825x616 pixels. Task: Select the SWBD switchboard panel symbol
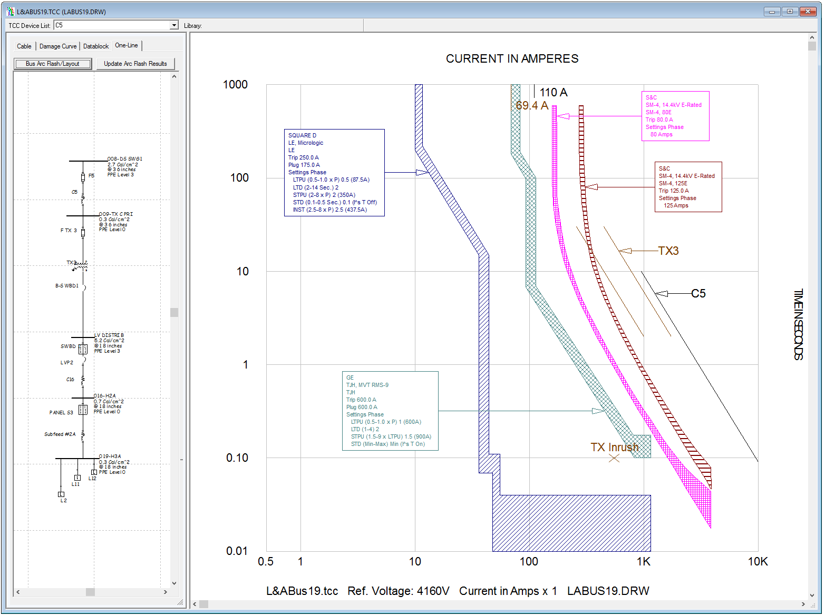(83, 349)
